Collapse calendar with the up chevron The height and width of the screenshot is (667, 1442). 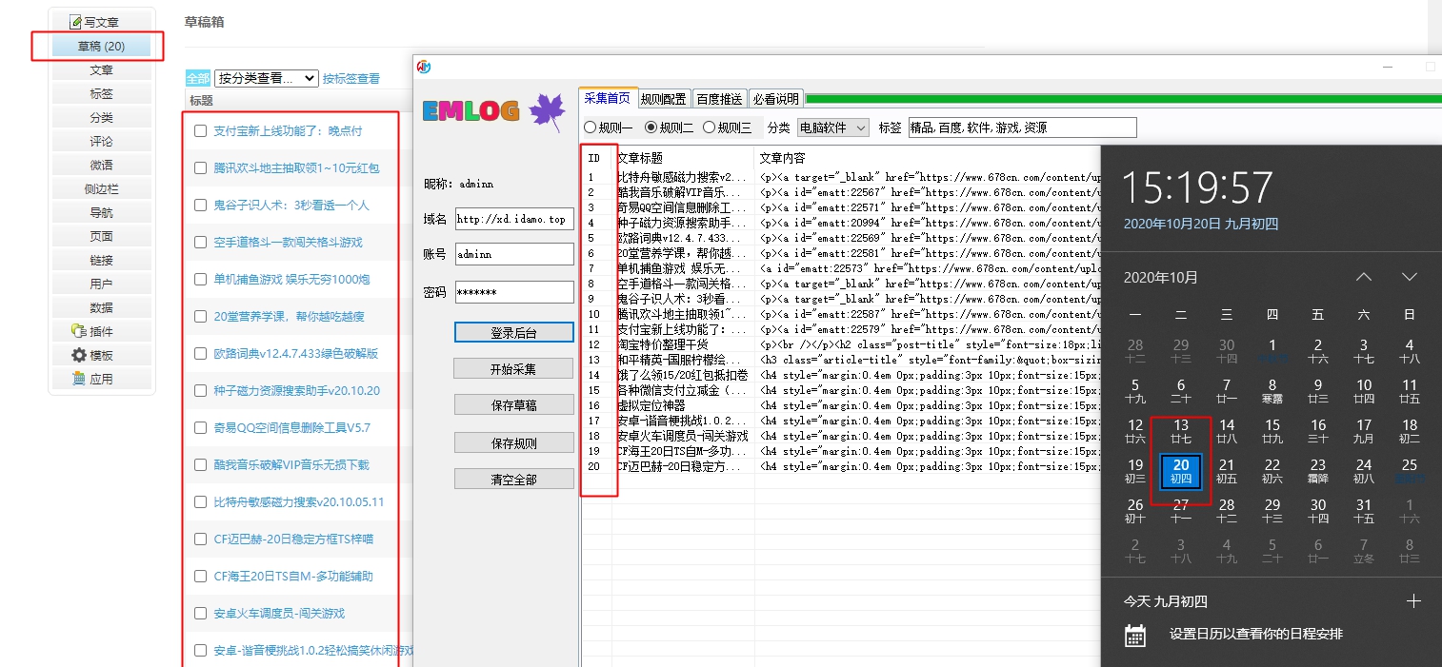click(x=1364, y=277)
